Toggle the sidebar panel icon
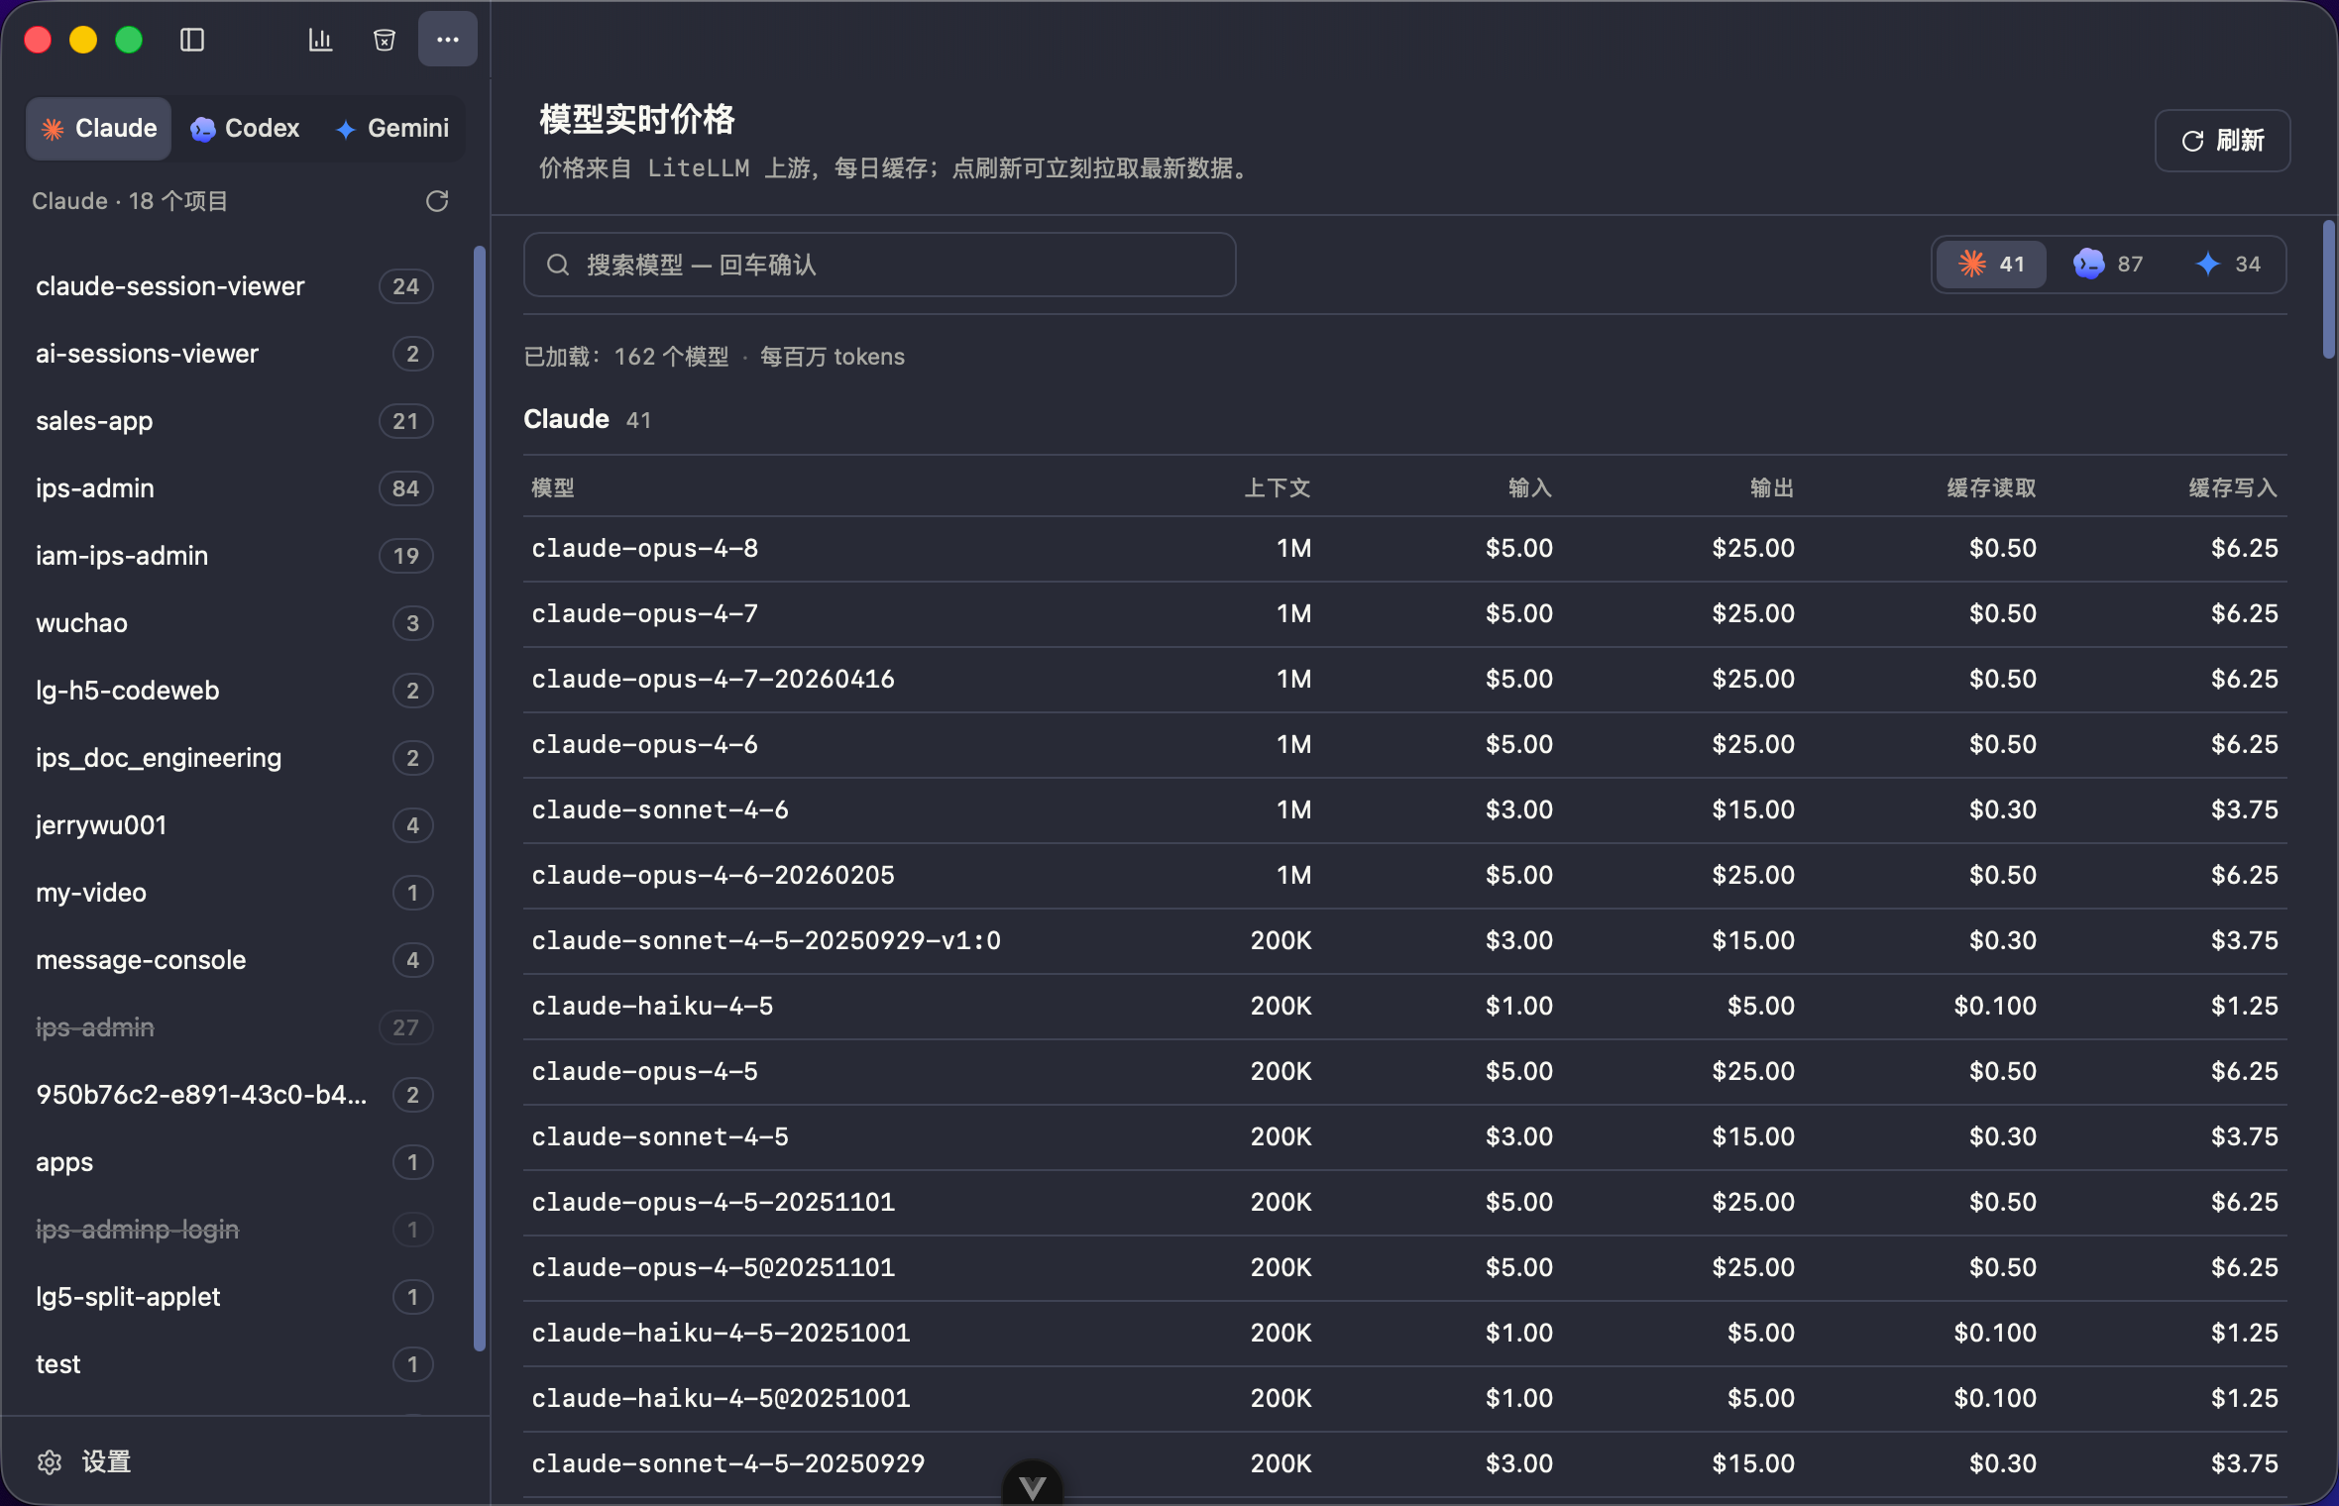Screen dimensions: 2339x1506 pos(192,40)
